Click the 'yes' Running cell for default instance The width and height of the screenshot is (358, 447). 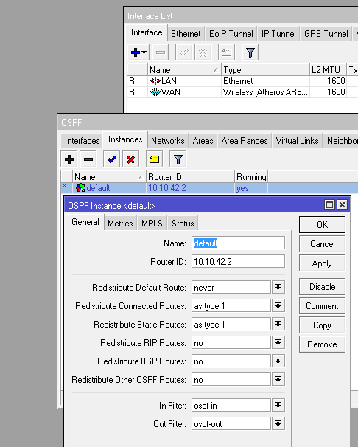(251, 188)
